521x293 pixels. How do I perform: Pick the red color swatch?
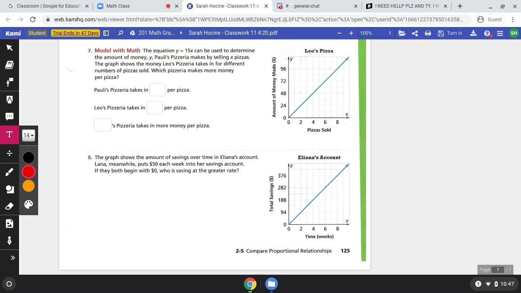(x=29, y=172)
